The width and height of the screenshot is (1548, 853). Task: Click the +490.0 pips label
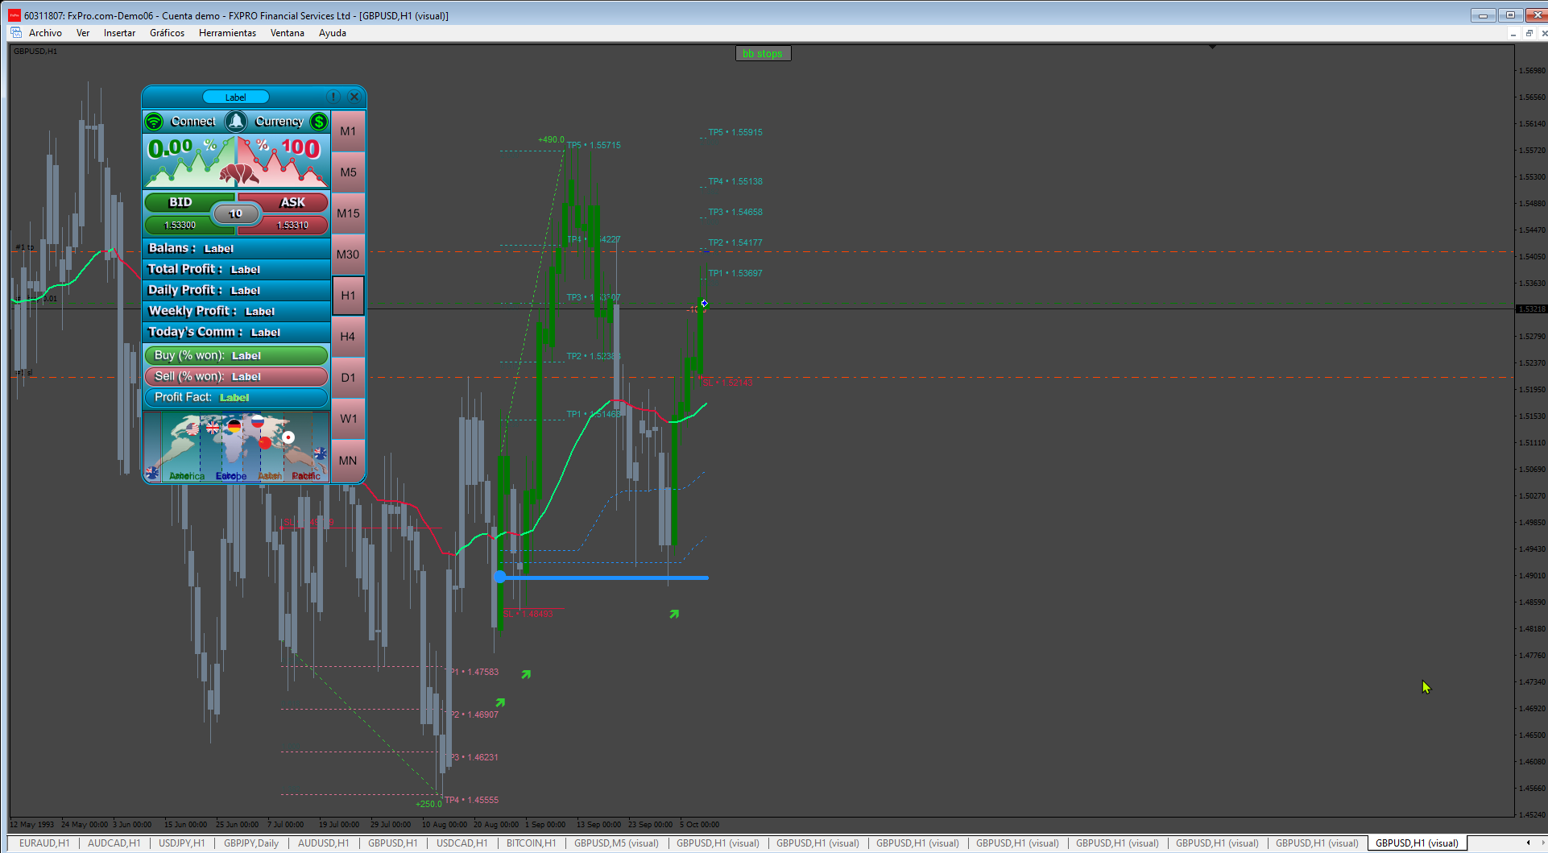[551, 139]
